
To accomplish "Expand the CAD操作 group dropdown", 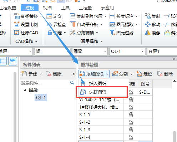I will click(x=36, y=41).
